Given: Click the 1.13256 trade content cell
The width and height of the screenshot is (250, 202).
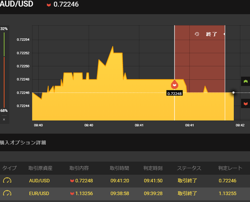Looking at the screenshot, I should [81, 194].
